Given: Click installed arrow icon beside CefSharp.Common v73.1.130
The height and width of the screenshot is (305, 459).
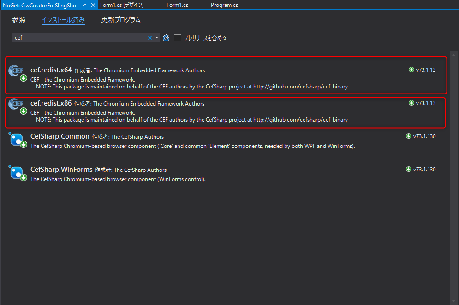Looking at the screenshot, I should pos(409,136).
